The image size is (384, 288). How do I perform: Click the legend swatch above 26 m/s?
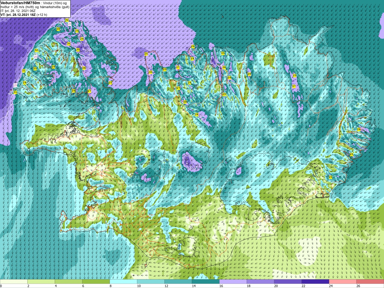coord(370,282)
